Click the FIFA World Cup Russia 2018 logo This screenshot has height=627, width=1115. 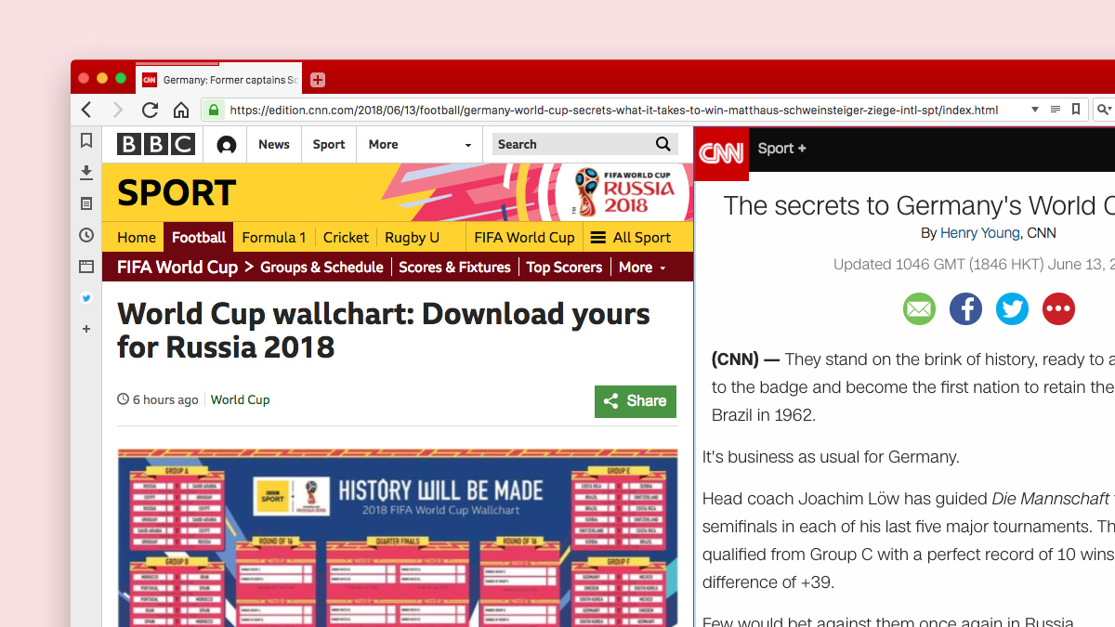pos(625,191)
